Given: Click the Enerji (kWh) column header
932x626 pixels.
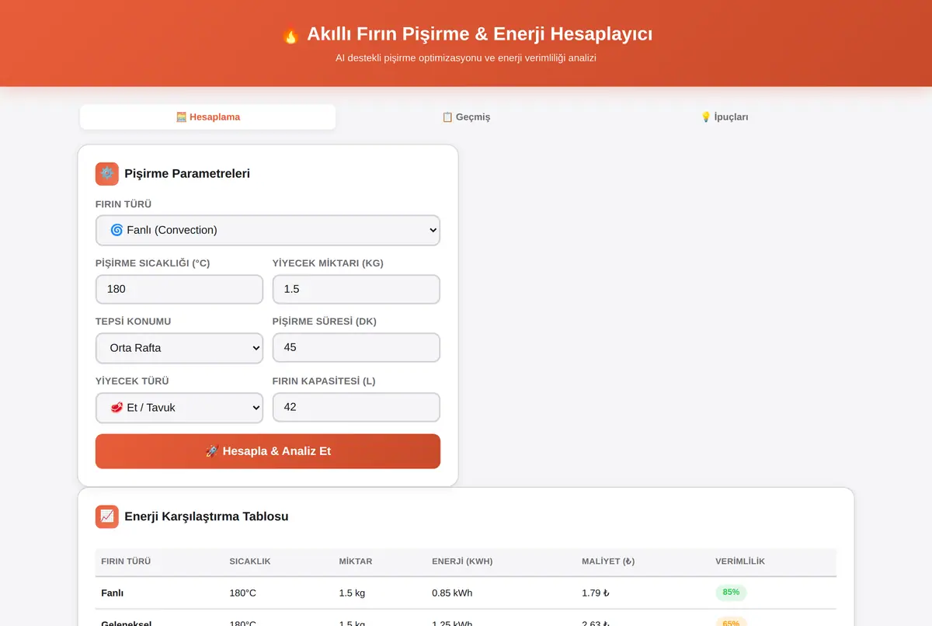Looking at the screenshot, I should click(x=462, y=562).
